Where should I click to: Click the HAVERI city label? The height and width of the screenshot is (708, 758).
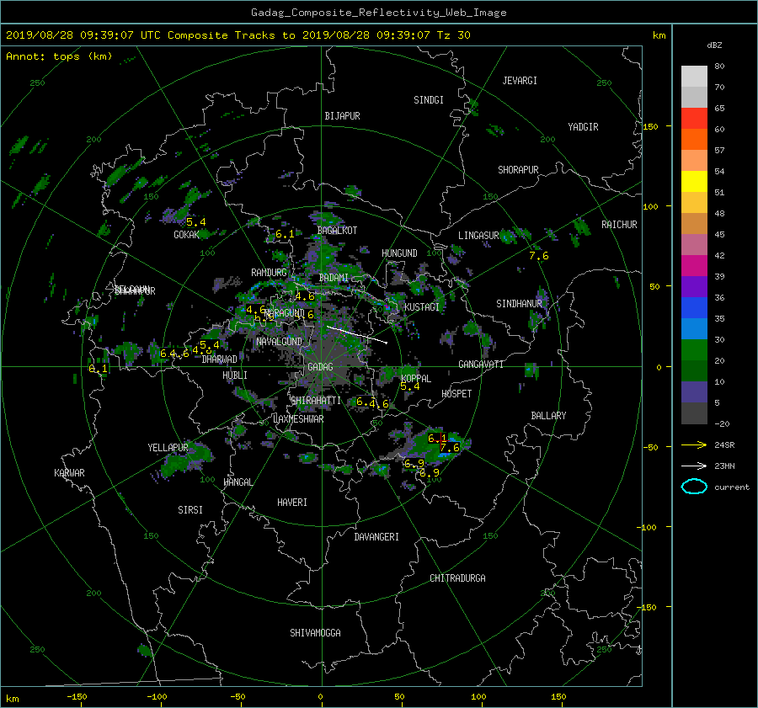[292, 503]
